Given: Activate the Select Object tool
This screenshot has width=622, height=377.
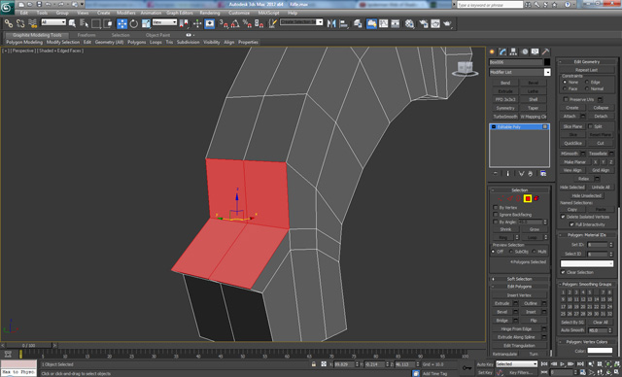Looking at the screenshot, I should click(72, 23).
